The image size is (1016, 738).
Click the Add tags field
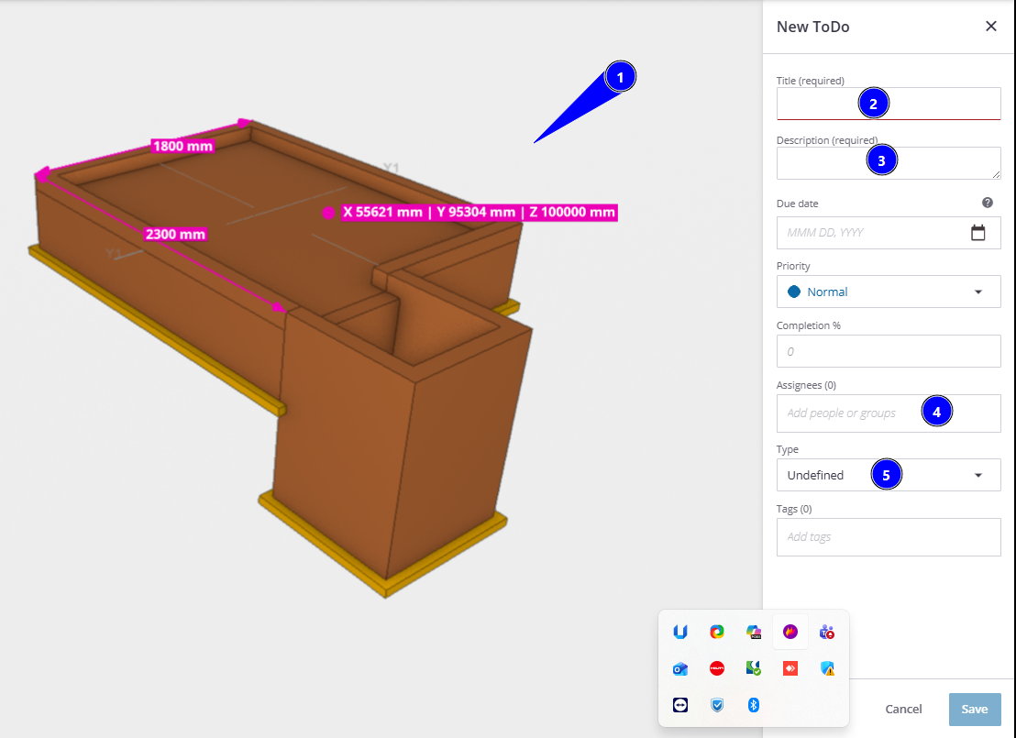(888, 537)
